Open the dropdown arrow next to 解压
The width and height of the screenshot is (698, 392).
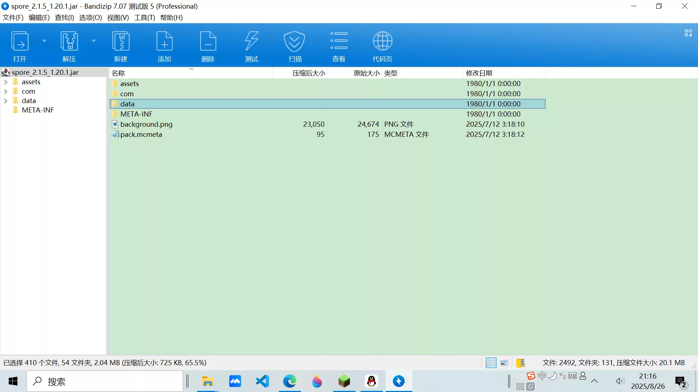(94, 41)
